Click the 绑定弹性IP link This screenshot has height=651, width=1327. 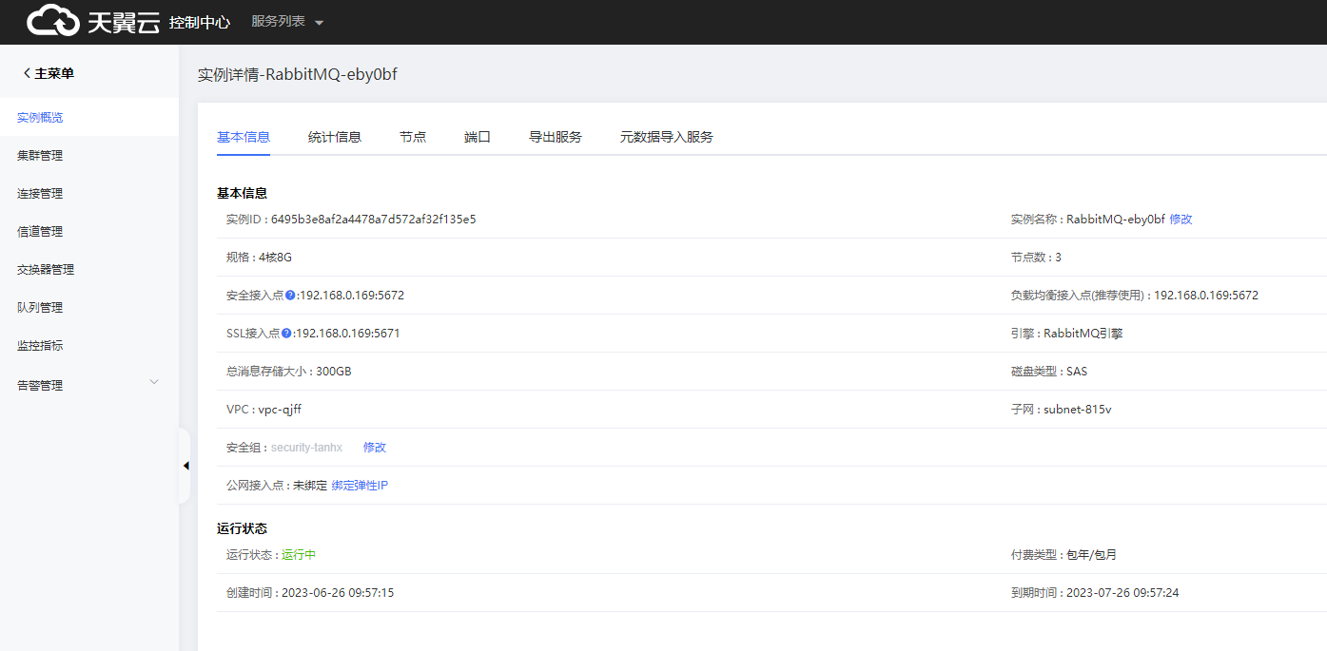click(360, 486)
